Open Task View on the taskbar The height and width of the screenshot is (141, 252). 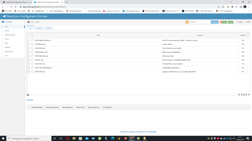(x=61, y=138)
